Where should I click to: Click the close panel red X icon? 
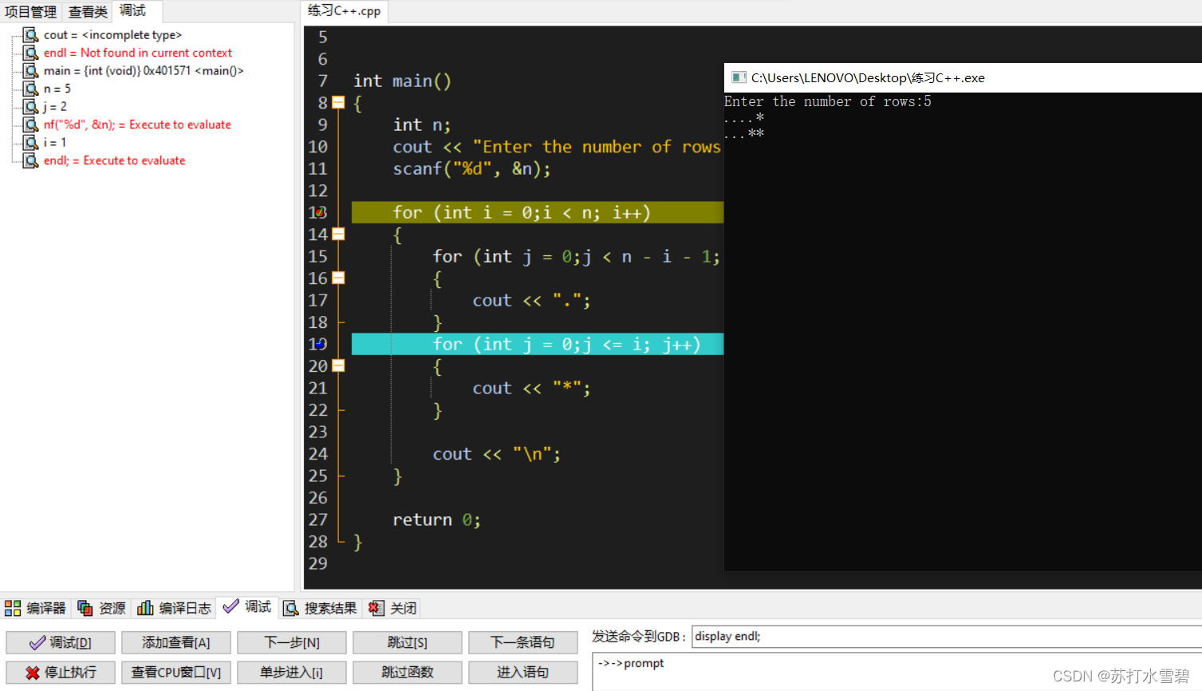[376, 608]
